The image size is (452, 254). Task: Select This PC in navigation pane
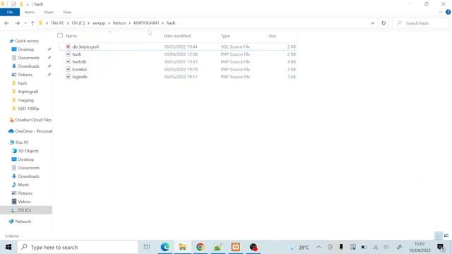click(22, 143)
